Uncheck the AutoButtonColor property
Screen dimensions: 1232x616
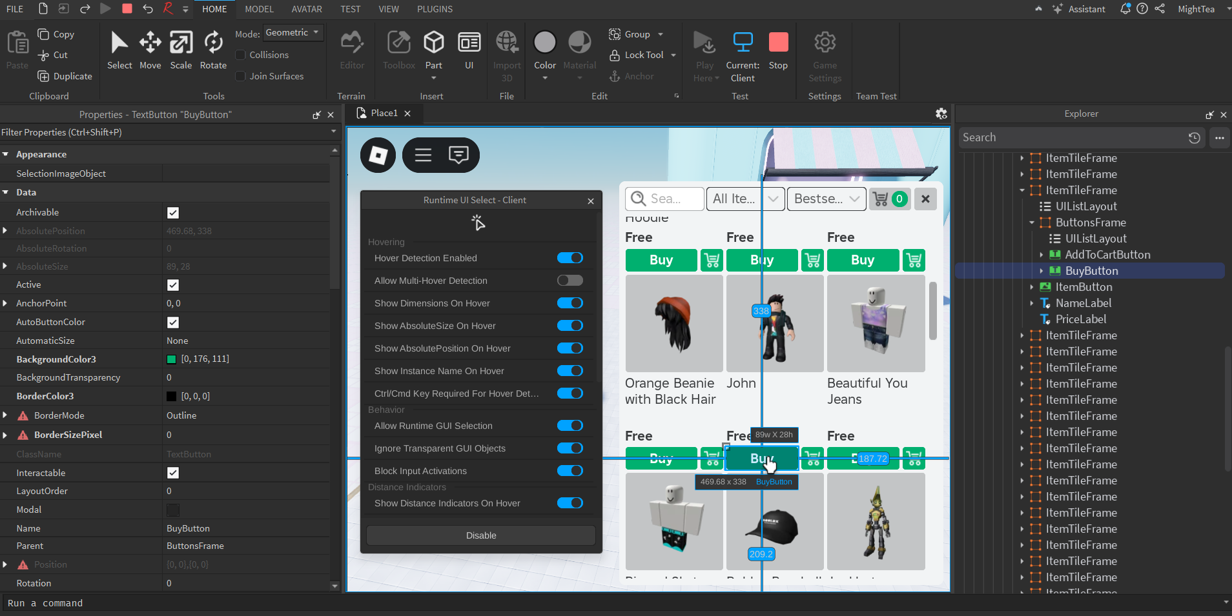click(173, 323)
